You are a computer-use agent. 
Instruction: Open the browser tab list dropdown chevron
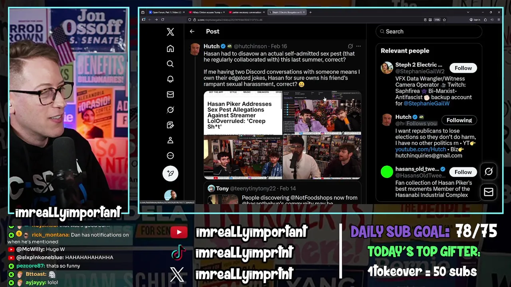click(468, 12)
